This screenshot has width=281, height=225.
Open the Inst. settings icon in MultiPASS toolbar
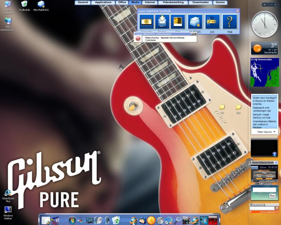point(213,22)
